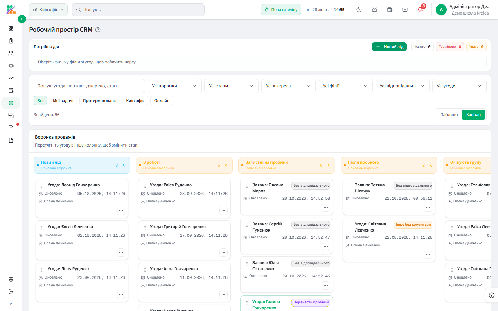Focus the deal search field Пошук: угода, контакт
Viewport: 498px width, 311px height.
tap(89, 86)
